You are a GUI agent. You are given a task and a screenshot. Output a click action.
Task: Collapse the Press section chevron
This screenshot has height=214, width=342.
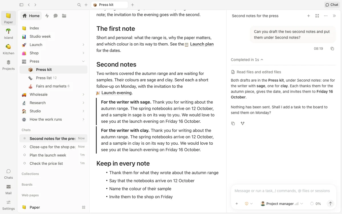83,61
